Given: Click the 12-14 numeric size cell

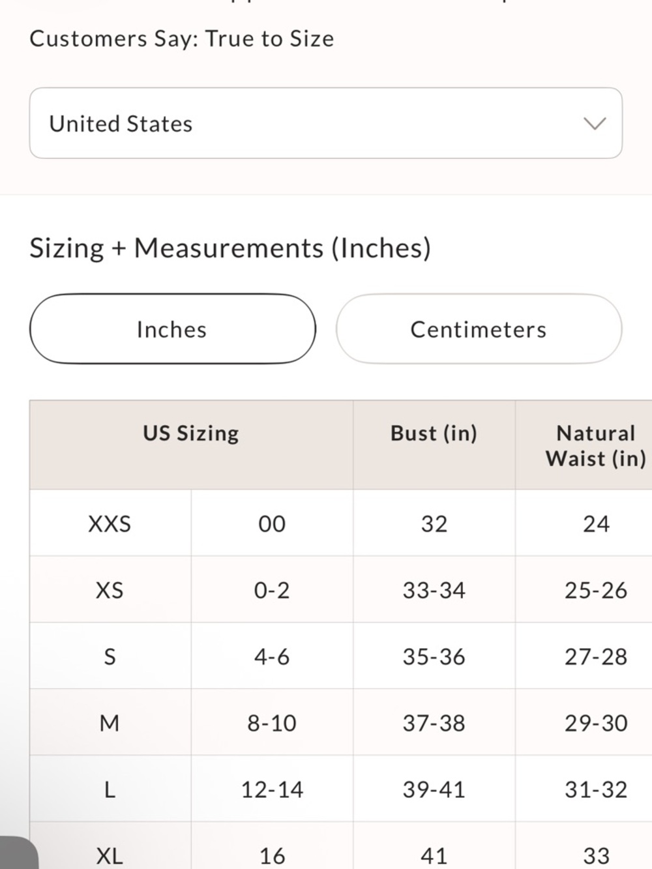Looking at the screenshot, I should tap(272, 789).
